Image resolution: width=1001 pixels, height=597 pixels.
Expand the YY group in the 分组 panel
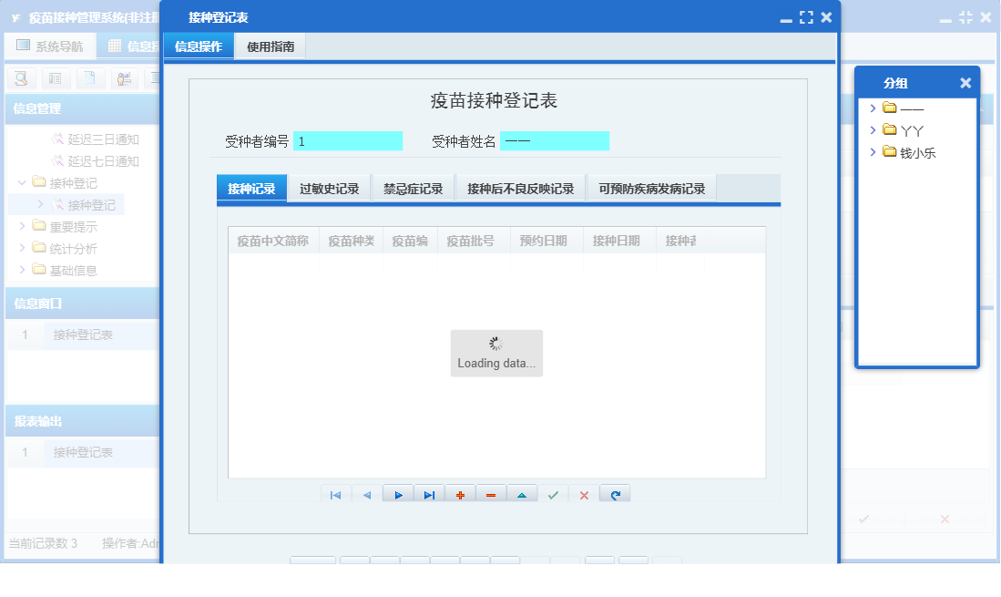pyautogui.click(x=873, y=129)
